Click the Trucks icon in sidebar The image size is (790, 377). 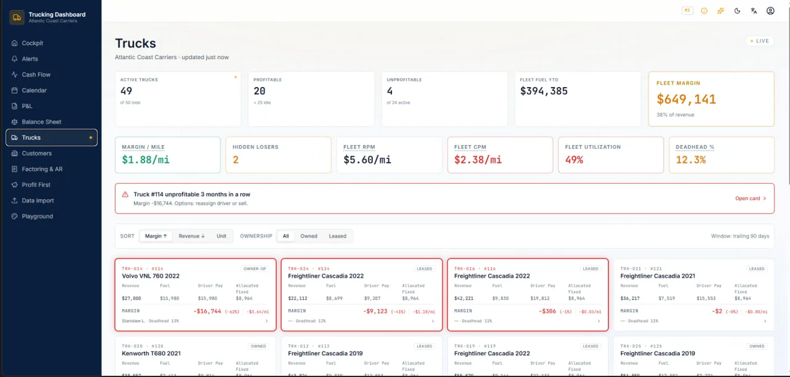pyautogui.click(x=15, y=138)
